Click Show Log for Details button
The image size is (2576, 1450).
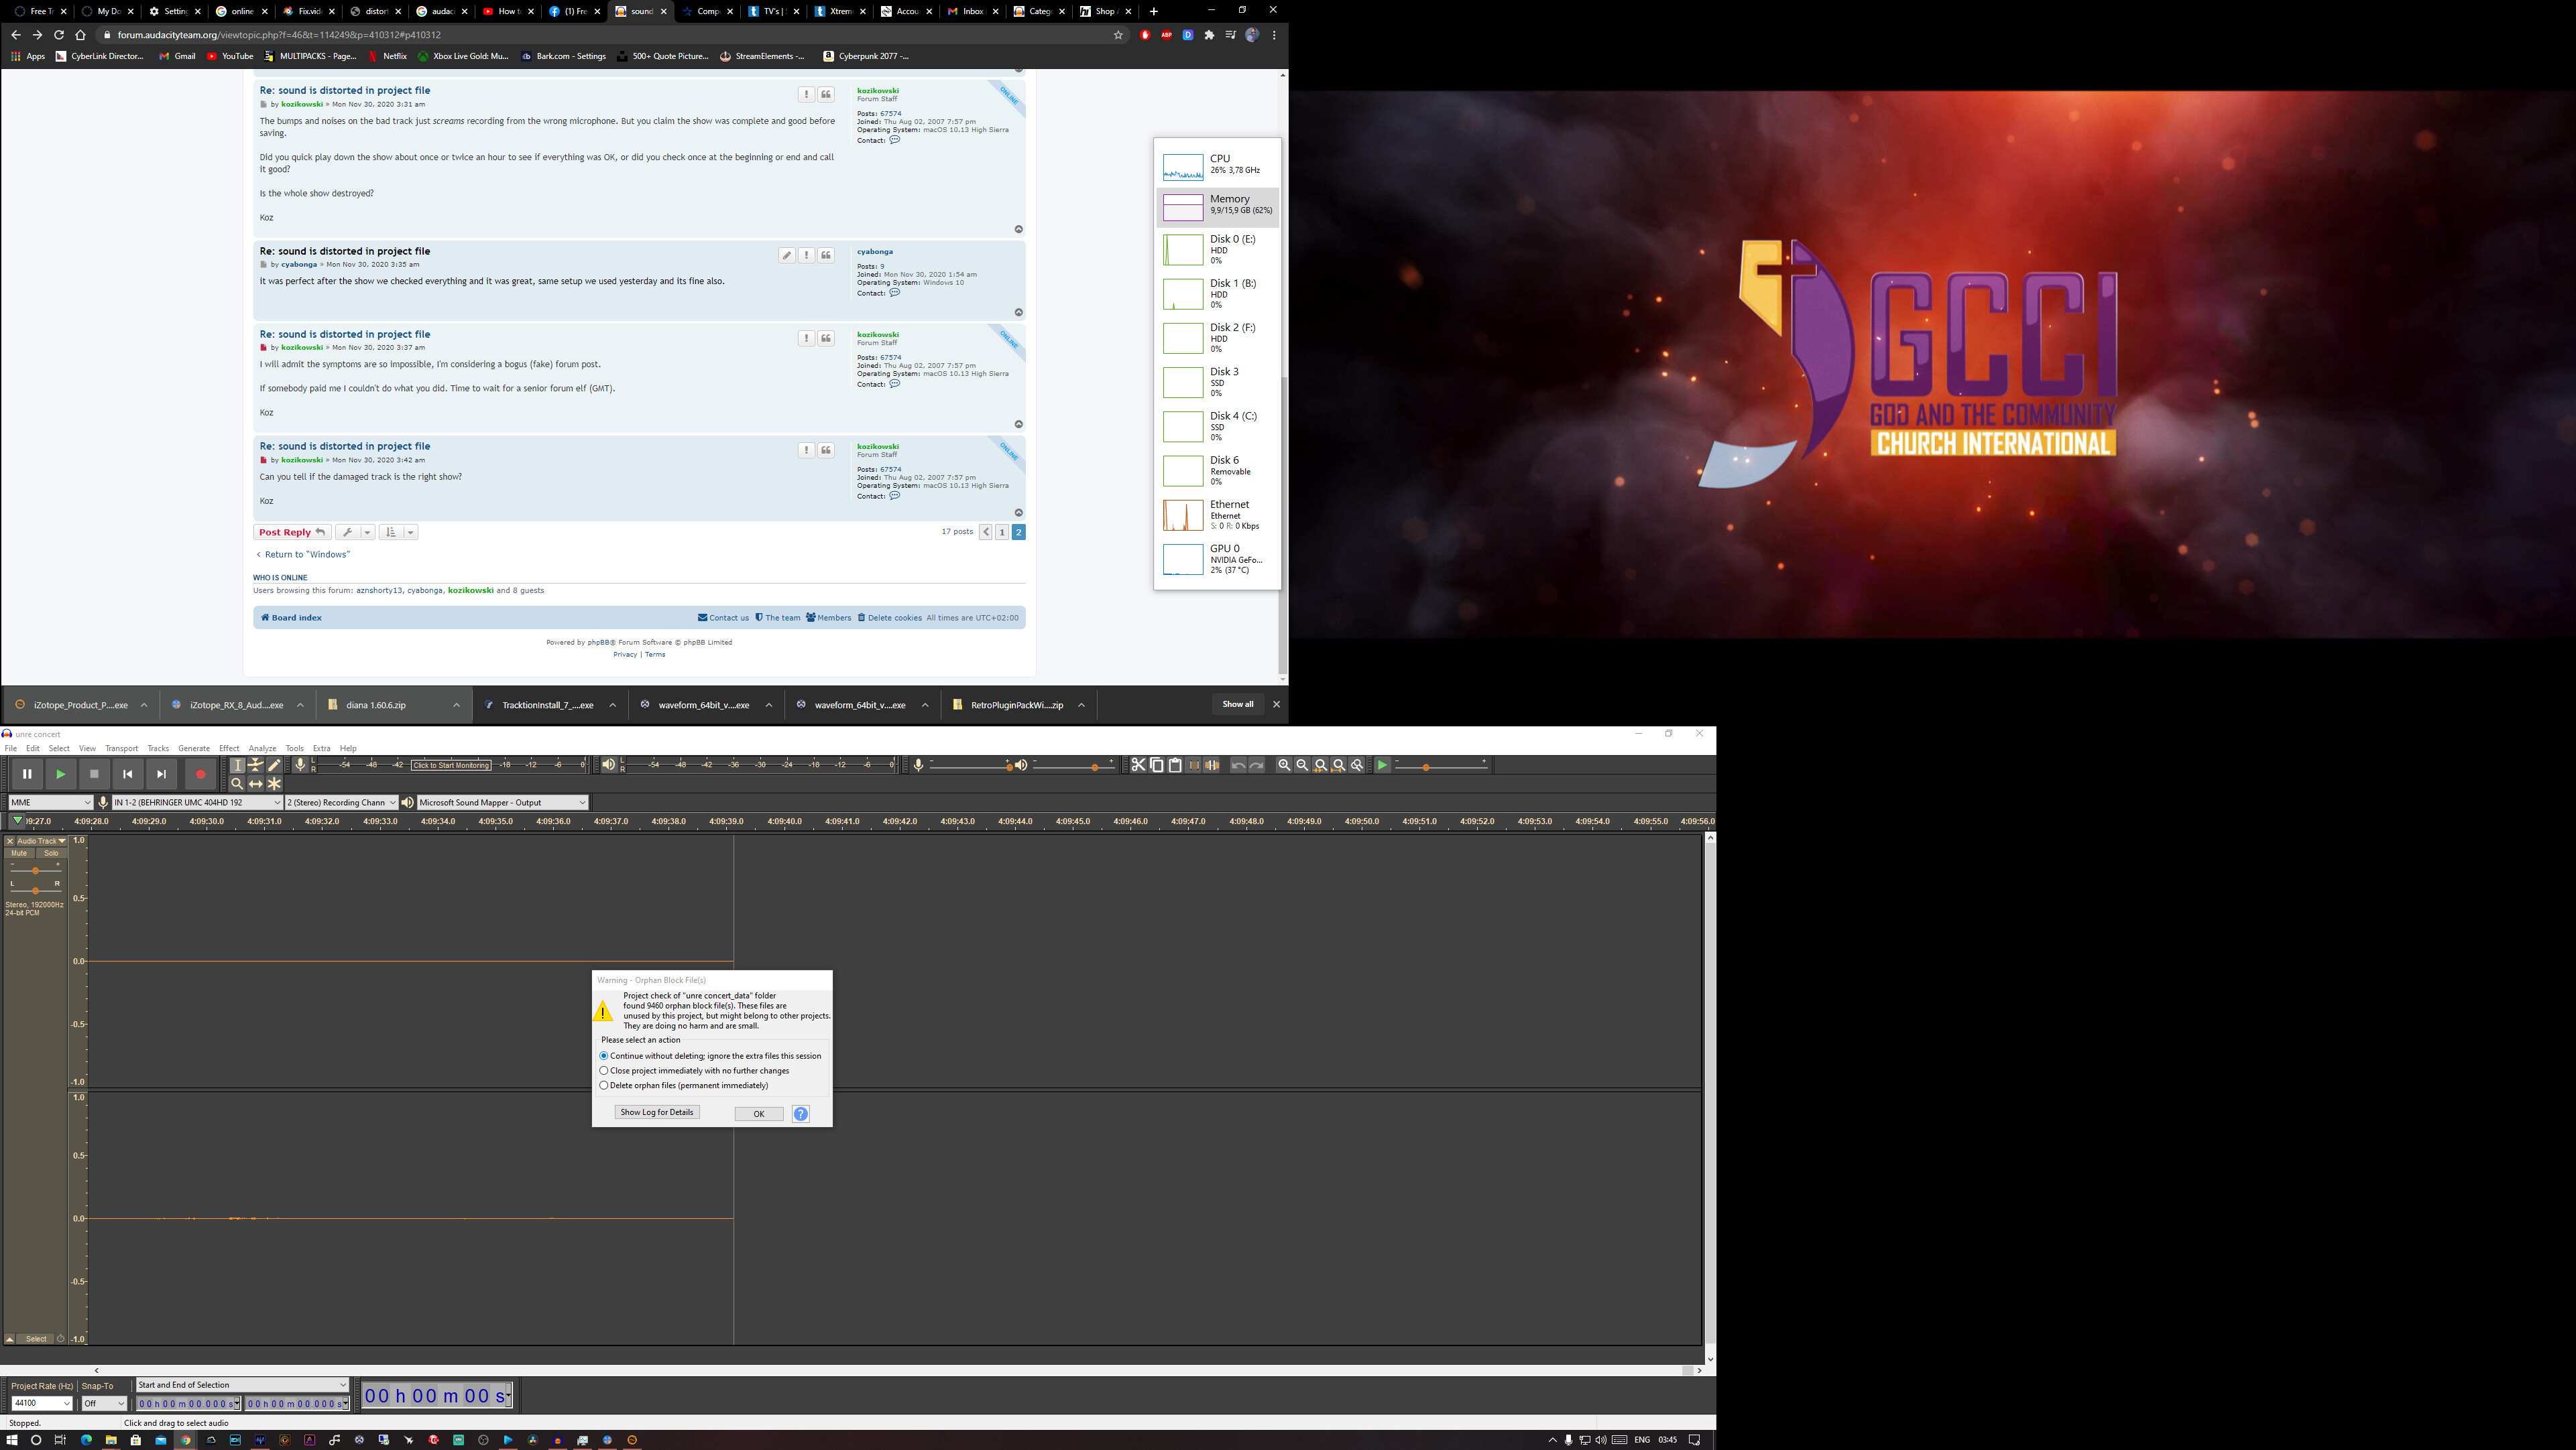657,1112
